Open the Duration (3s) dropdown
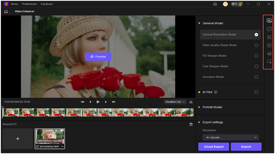The width and height of the screenshot is (275, 154). pos(175,102)
